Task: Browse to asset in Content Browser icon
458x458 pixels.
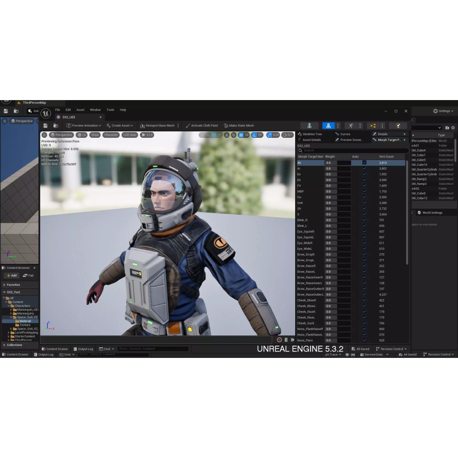Action: click(56, 126)
